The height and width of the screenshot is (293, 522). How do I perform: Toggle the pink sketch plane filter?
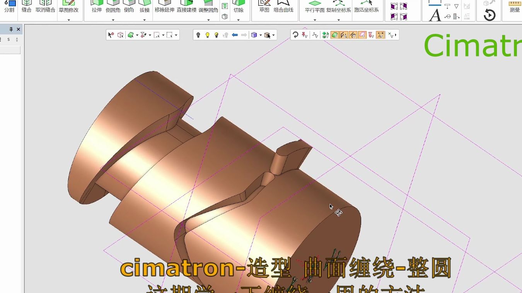[x=362, y=35]
